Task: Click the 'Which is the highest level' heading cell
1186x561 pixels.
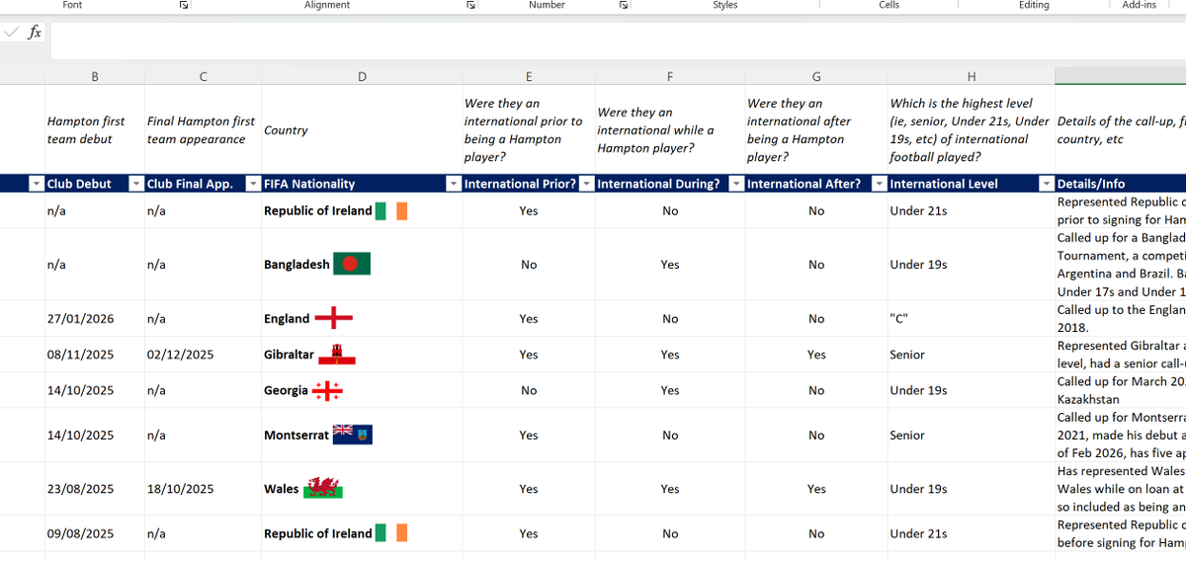Action: pyautogui.click(x=972, y=129)
